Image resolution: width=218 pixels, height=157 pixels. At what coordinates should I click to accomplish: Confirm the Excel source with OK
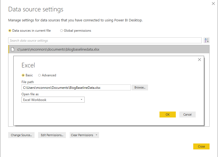pyautogui.click(x=167, y=114)
